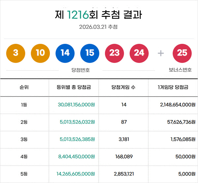This screenshot has height=183, width=198.
Task: Click the 1216 round number in the title
Action: [78, 15]
